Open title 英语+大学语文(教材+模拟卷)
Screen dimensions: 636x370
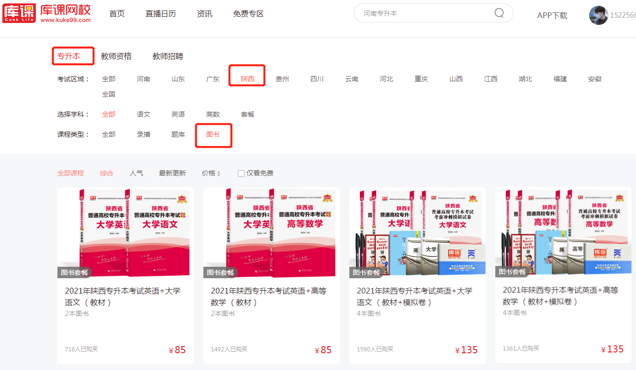click(x=415, y=296)
